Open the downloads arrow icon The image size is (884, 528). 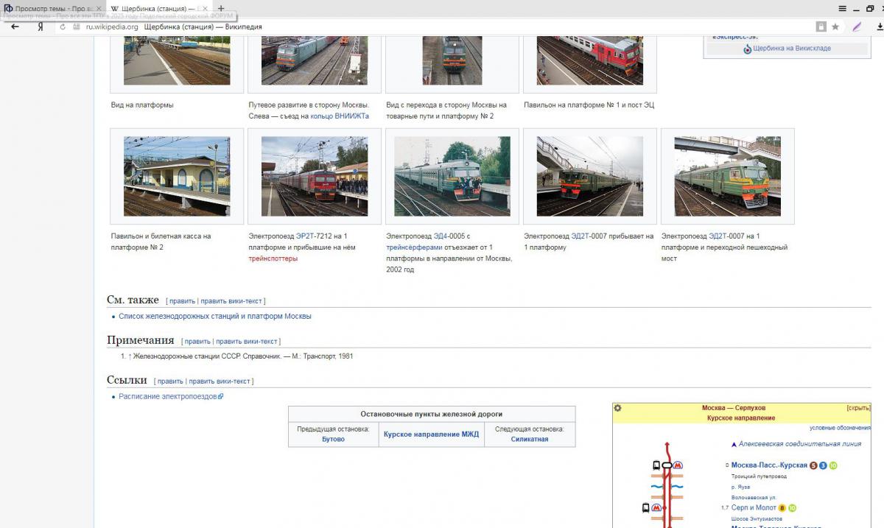point(879,27)
